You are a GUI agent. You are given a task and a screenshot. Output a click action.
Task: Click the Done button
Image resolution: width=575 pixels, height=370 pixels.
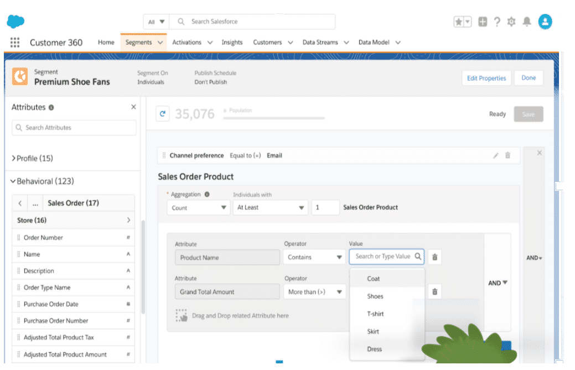[528, 78]
